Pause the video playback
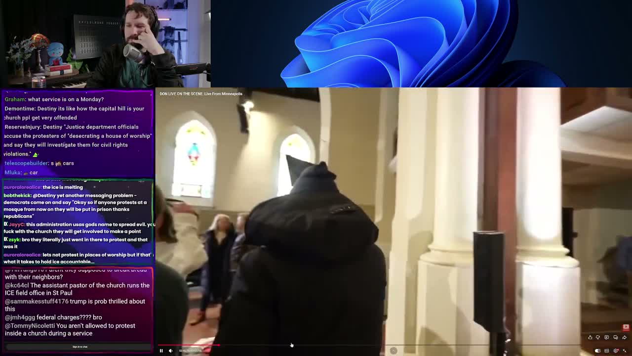Viewport: 632px width, 356px height. pyautogui.click(x=161, y=351)
